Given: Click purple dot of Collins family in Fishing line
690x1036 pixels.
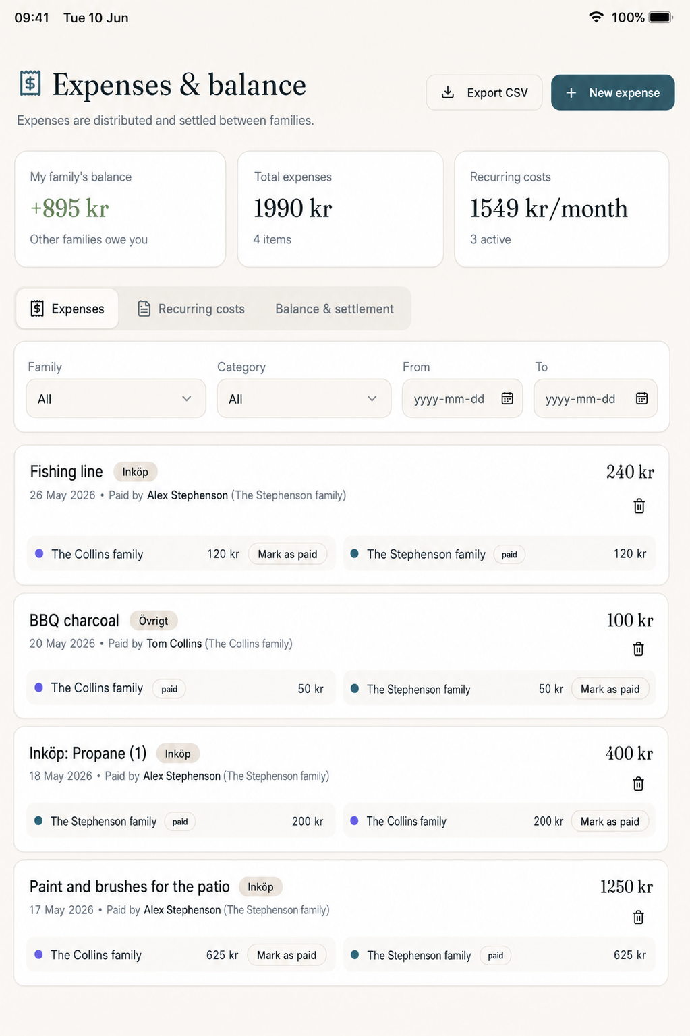Looking at the screenshot, I should click(39, 553).
